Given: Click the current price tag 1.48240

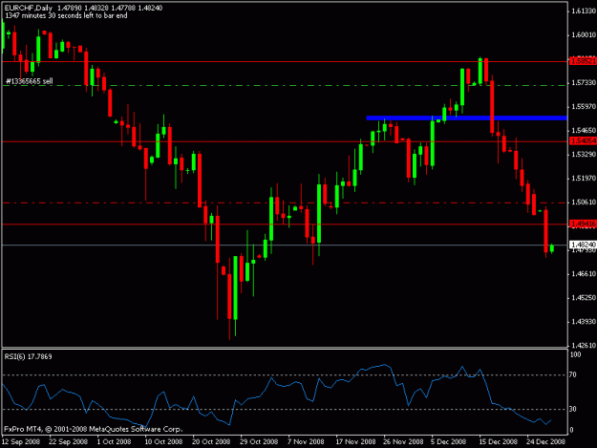Looking at the screenshot, I should coord(583,245).
